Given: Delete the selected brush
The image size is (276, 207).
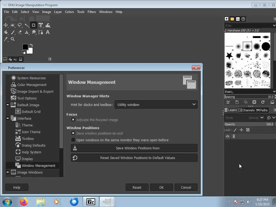Looking at the screenshot, I should pyautogui.click(x=254, y=102).
